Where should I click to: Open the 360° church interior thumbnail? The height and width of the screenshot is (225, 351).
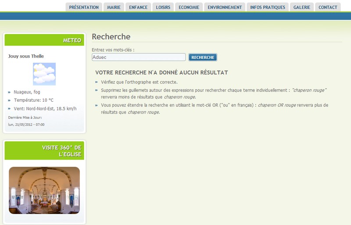[44, 190]
